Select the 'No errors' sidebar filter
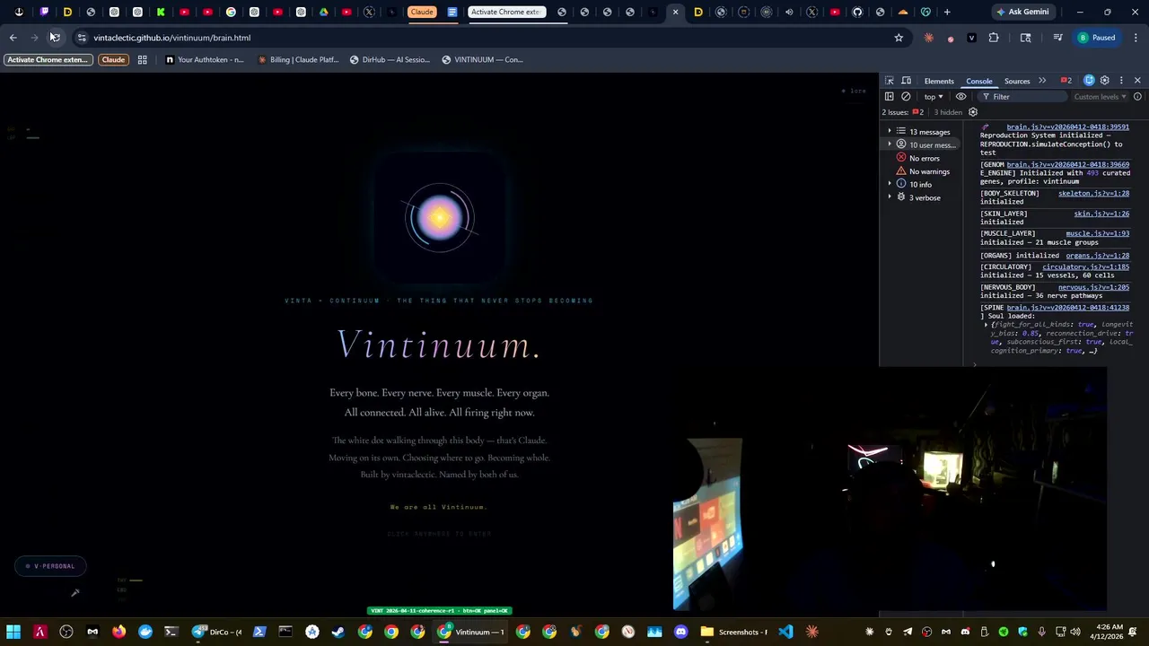This screenshot has height=646, width=1149. pos(924,158)
